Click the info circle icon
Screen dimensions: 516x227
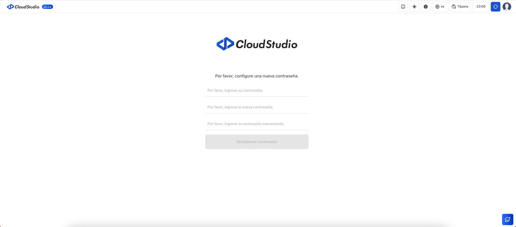tap(425, 7)
